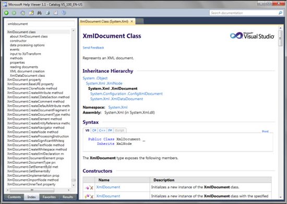This screenshot has width=287, height=204.
Task: Select the events index entry
Action: click(15, 50)
